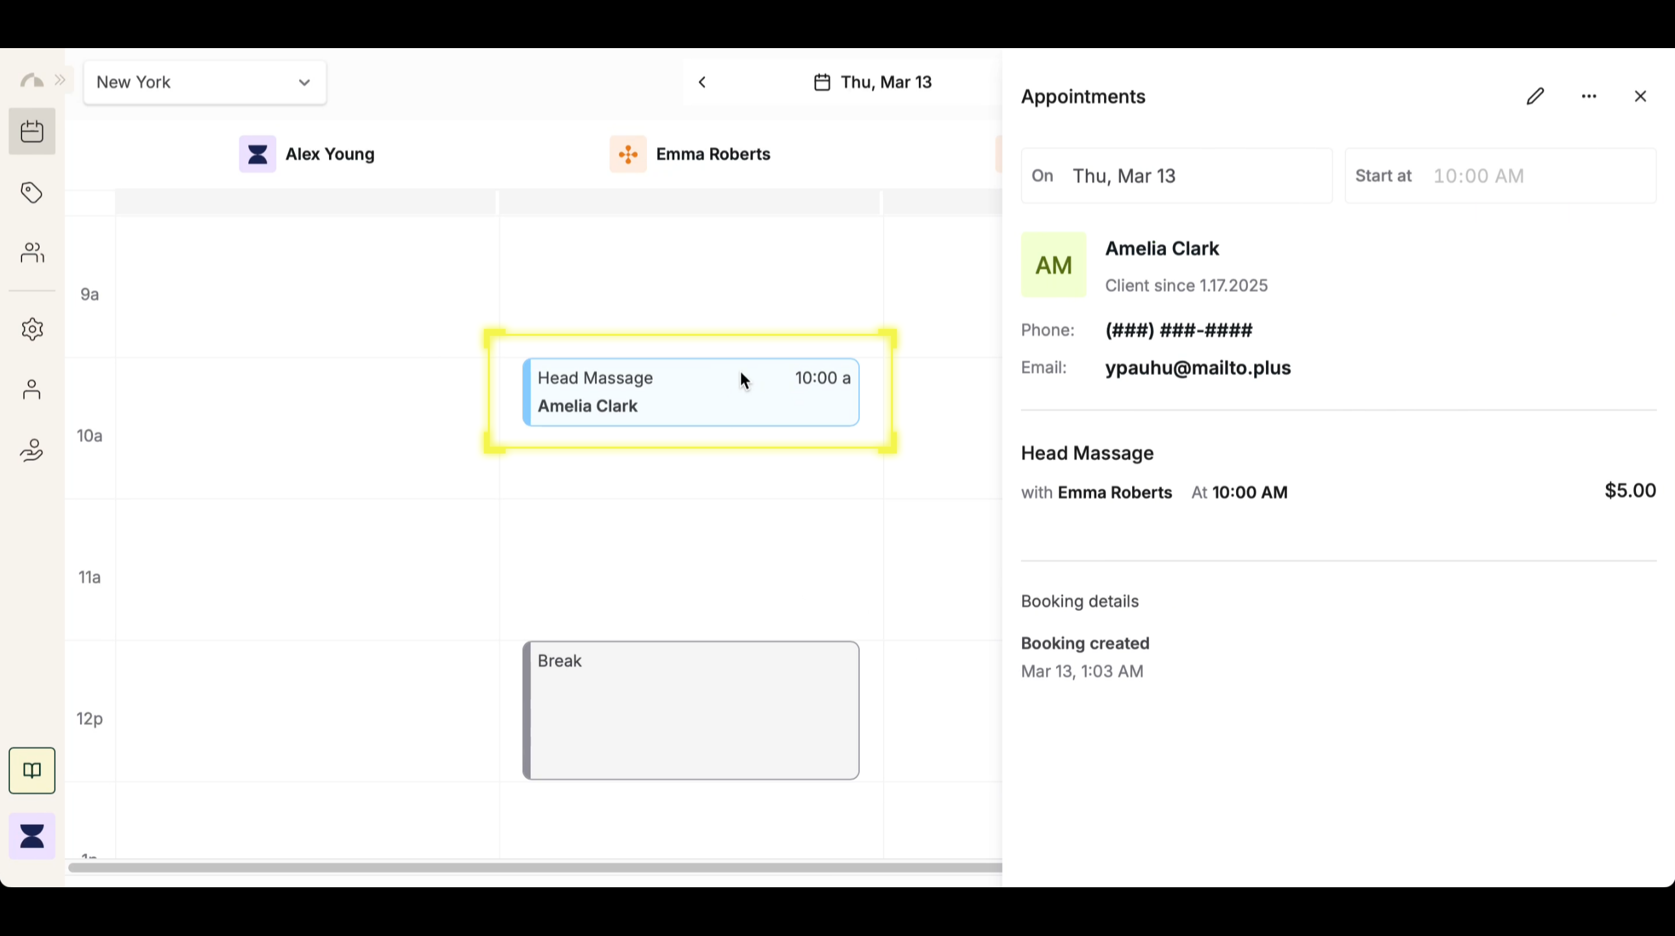The image size is (1675, 936).
Task: Close the Appointments panel
Action: (1640, 96)
